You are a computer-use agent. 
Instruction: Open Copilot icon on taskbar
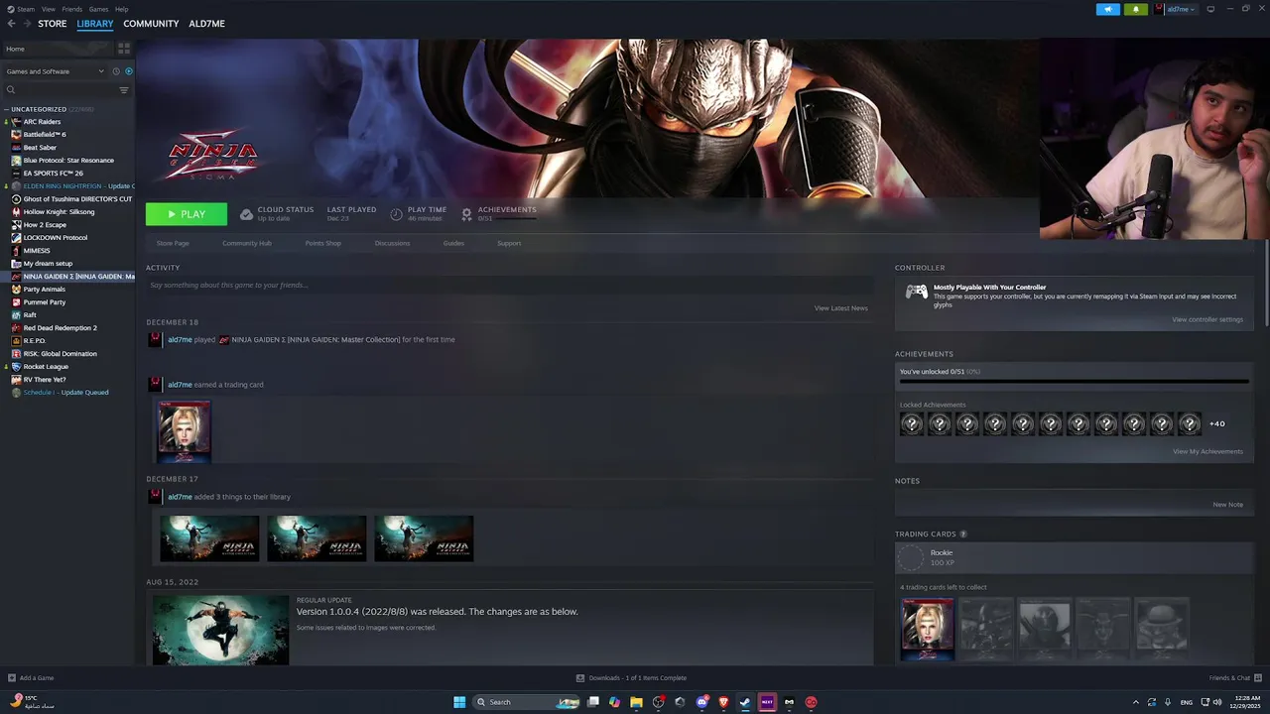click(614, 702)
